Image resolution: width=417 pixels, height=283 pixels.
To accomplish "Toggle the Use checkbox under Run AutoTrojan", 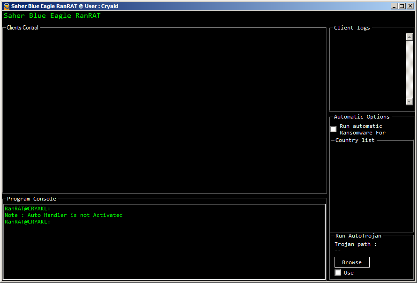I will point(338,273).
